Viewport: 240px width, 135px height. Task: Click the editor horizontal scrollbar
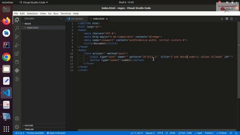pos(157,130)
